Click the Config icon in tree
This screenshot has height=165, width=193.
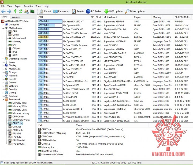6,93
